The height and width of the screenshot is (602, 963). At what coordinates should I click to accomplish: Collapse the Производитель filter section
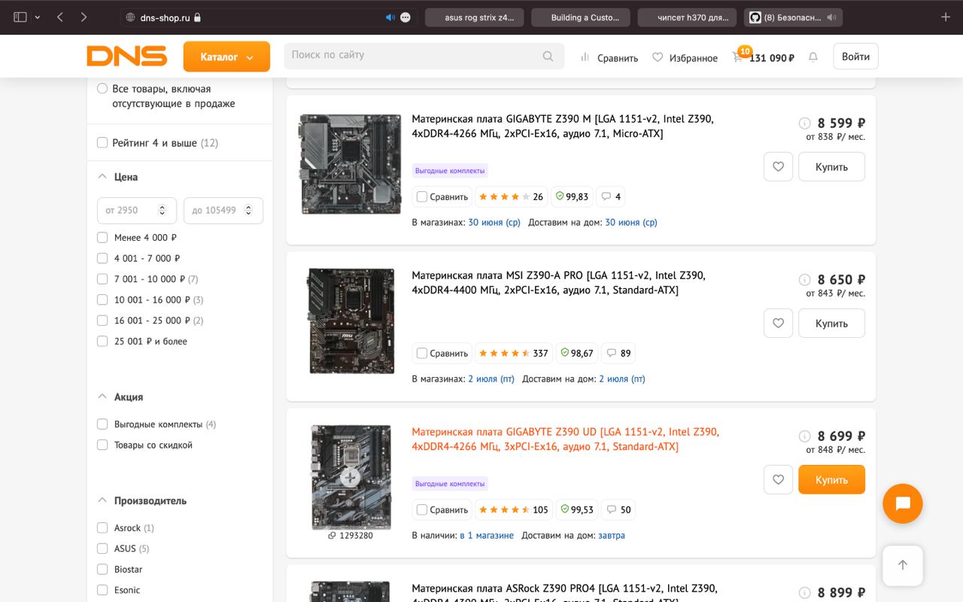coord(102,500)
